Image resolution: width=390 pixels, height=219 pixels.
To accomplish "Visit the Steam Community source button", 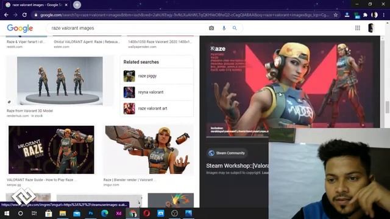I will [x=227, y=153].
